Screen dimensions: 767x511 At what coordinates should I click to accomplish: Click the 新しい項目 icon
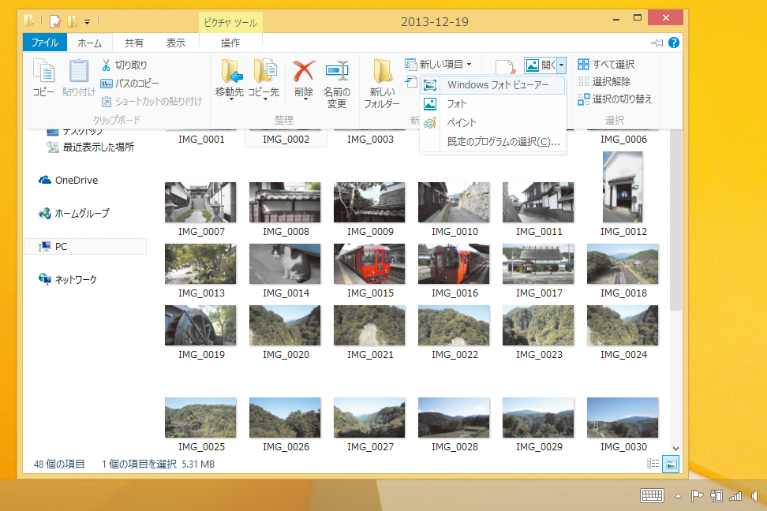[410, 64]
